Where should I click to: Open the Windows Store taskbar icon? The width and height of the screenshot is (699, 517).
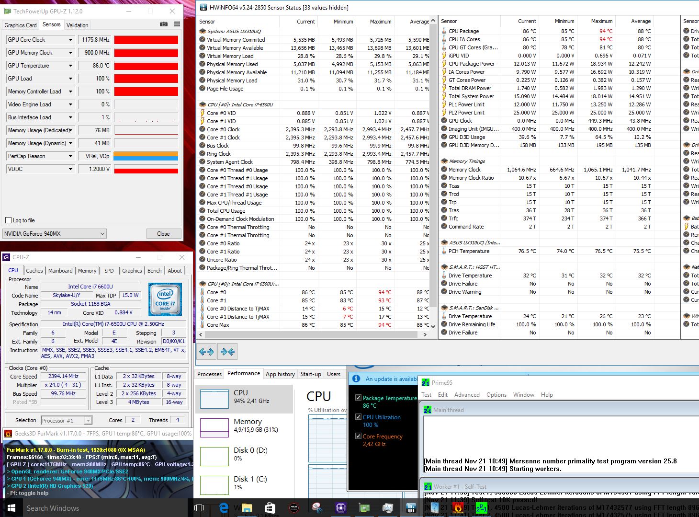coord(270,508)
